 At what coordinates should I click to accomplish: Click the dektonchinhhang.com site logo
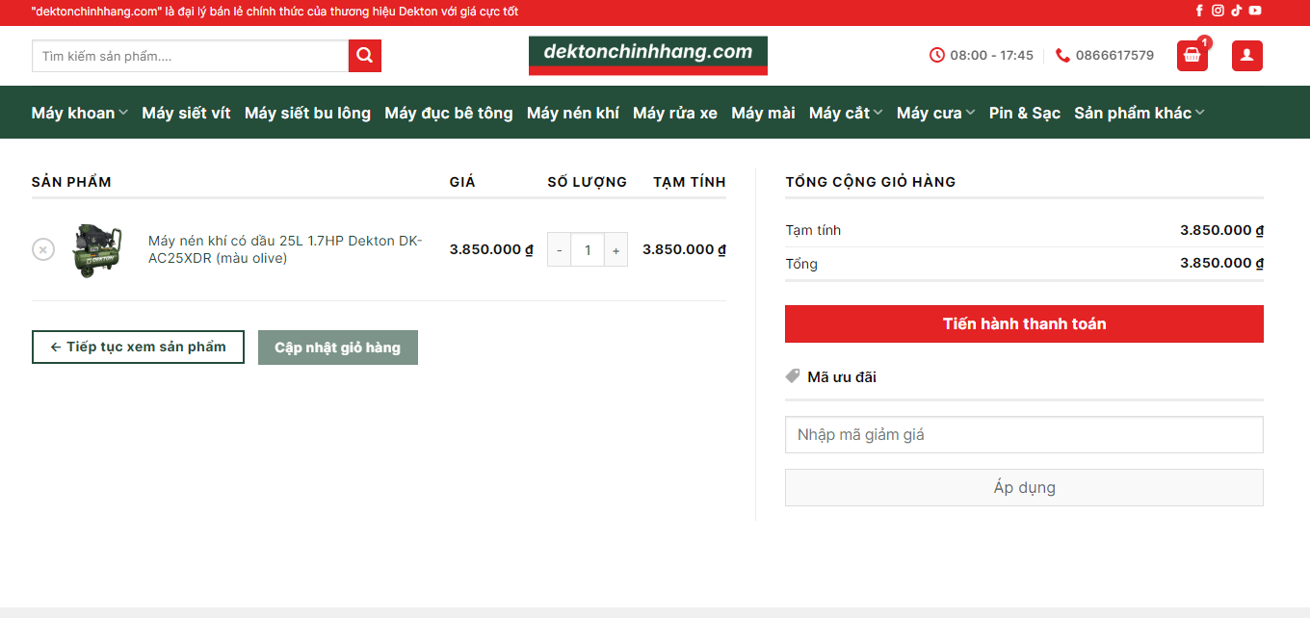(x=647, y=55)
